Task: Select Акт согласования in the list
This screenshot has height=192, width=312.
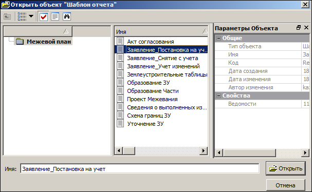Action: (x=151, y=42)
